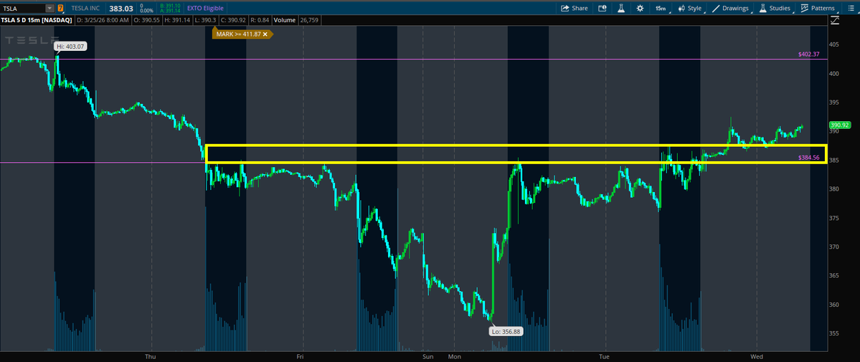The image size is (860, 362).
Task: Click the 405 price axis label
Action: 836,44
